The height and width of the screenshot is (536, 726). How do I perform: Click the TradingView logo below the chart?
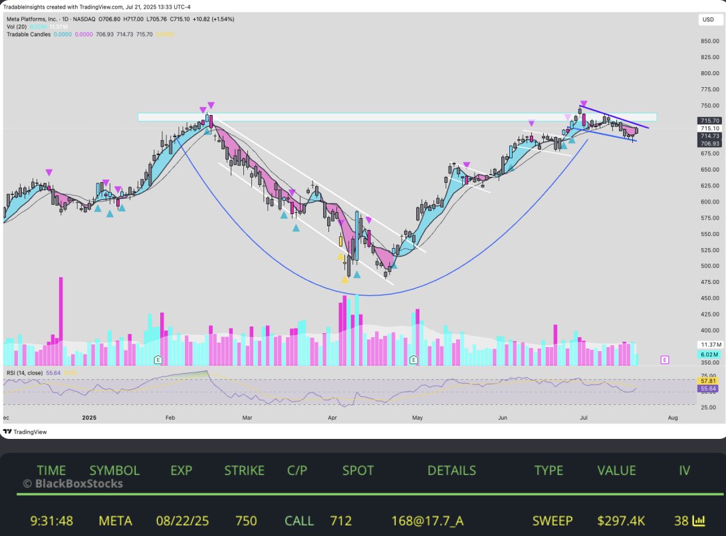[25, 432]
